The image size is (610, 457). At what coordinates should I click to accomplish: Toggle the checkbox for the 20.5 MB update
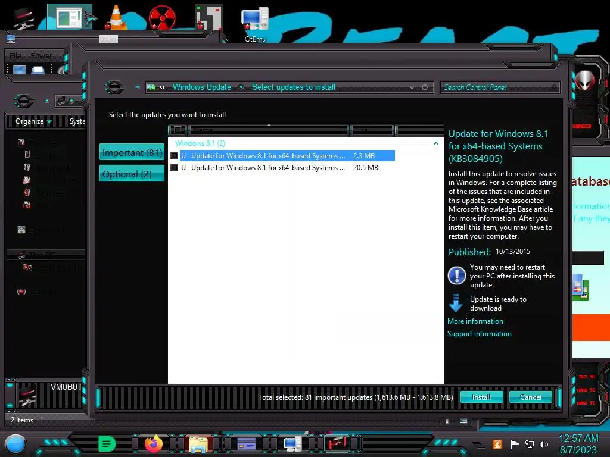point(175,168)
